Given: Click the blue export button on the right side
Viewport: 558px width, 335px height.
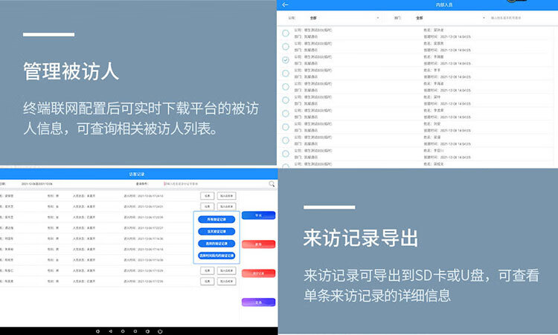Looking at the screenshot, I should 258,215.
